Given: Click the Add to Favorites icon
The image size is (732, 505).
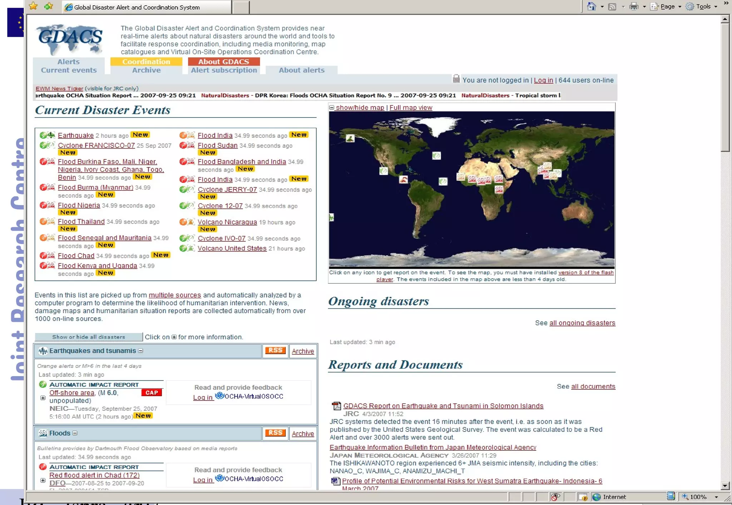Looking at the screenshot, I should (x=49, y=6).
